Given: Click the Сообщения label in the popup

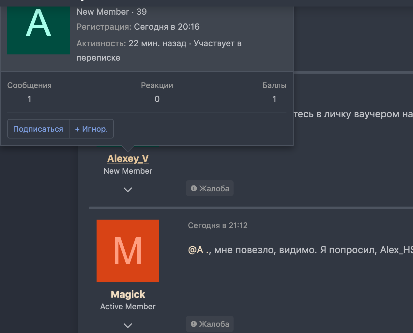Looking at the screenshot, I should click(29, 85).
